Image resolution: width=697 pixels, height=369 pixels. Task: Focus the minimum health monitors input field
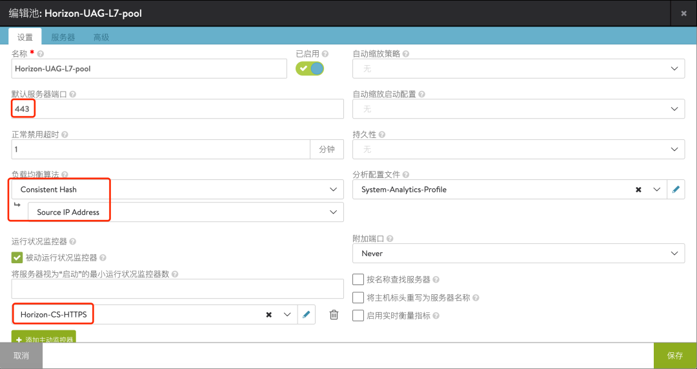177,288
